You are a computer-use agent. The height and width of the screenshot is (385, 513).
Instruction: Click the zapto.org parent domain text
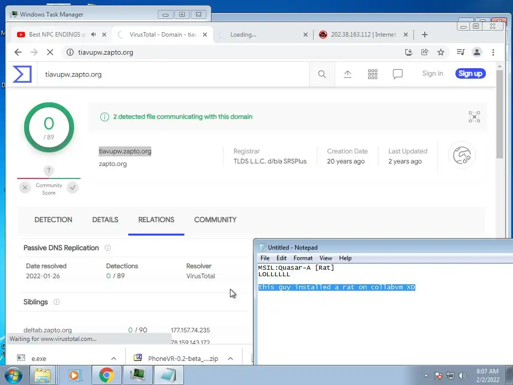(113, 164)
